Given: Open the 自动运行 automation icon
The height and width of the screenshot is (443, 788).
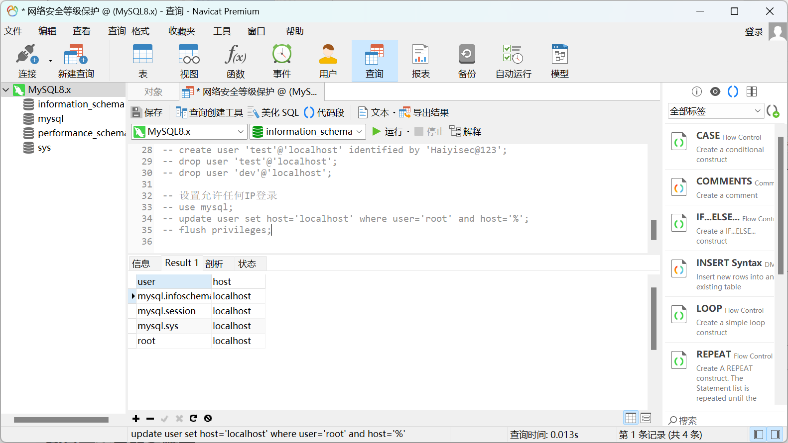Looking at the screenshot, I should tap(513, 61).
